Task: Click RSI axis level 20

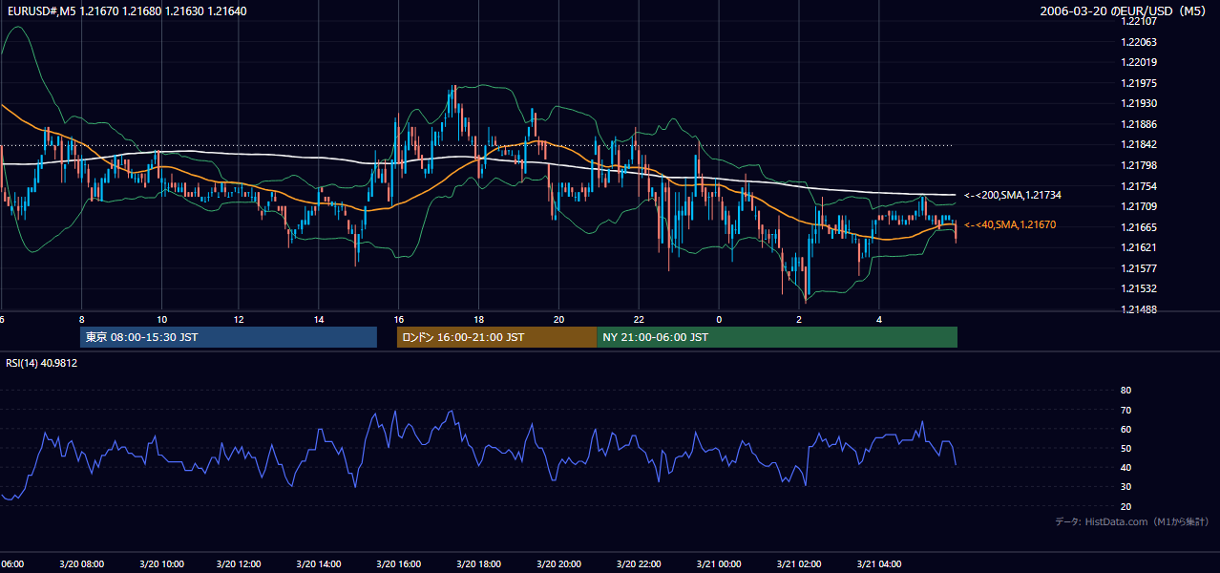Action: click(x=1125, y=506)
